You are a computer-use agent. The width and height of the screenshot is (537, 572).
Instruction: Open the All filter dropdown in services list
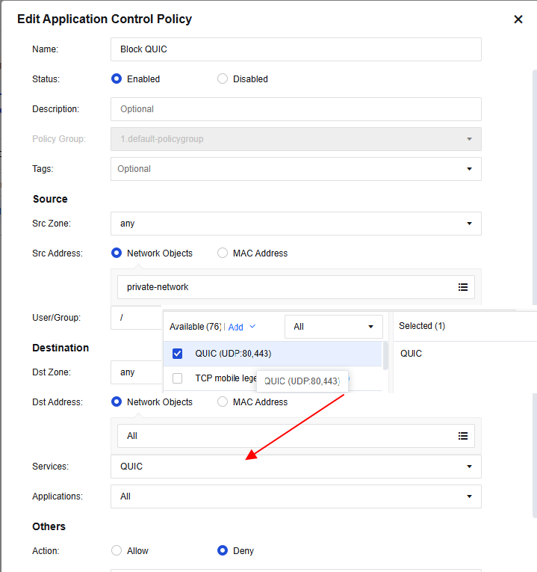(333, 327)
